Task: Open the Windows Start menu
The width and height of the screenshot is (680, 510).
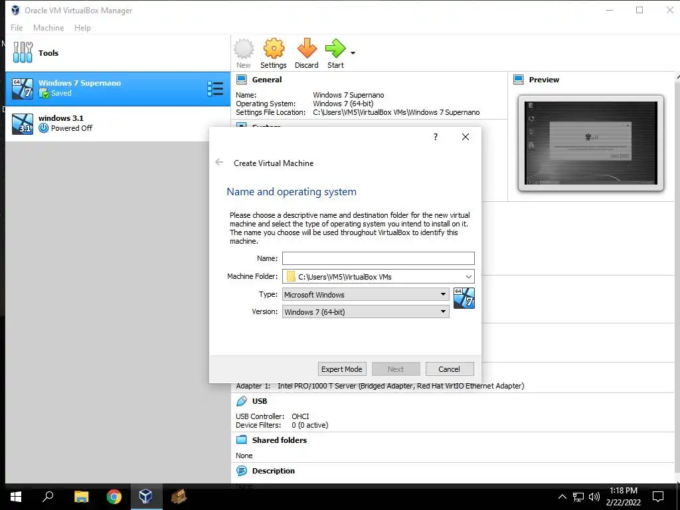Action: 16,497
